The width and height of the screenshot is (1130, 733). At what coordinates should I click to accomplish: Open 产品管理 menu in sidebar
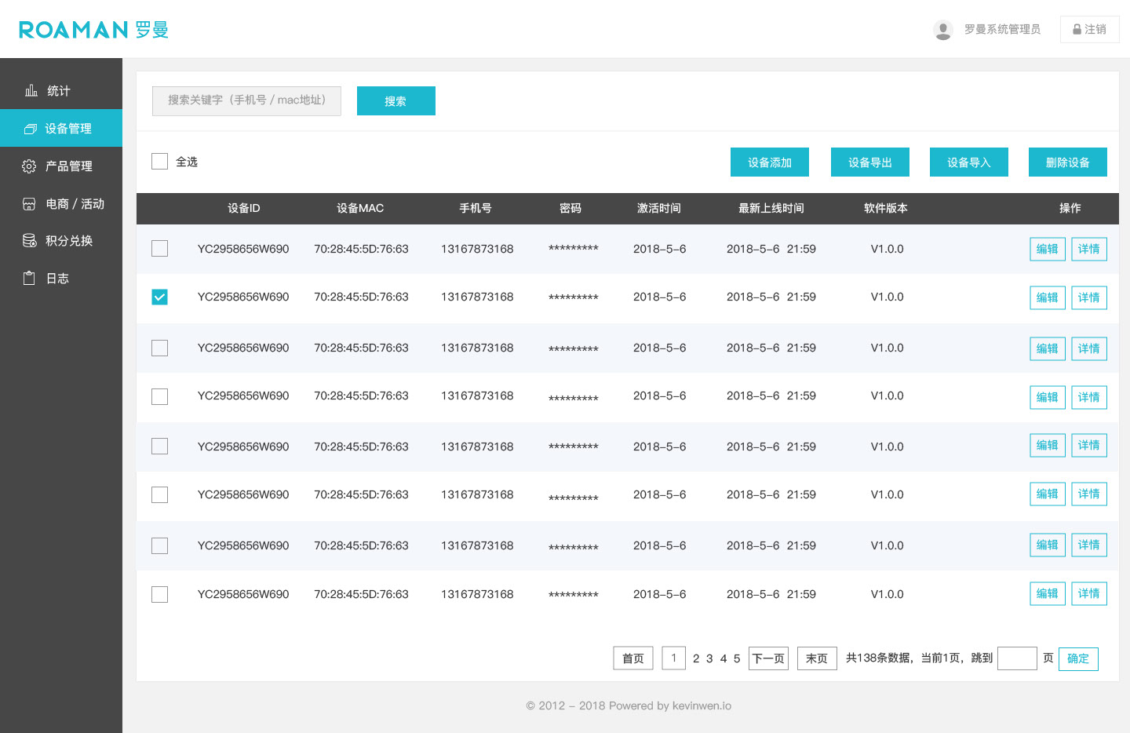point(68,166)
